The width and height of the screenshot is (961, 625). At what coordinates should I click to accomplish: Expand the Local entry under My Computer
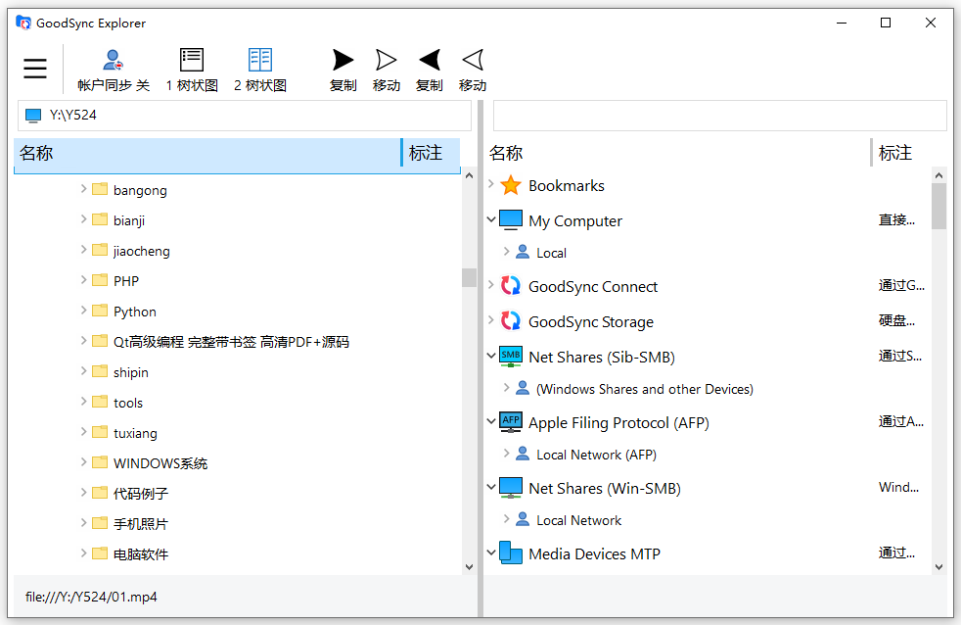point(506,251)
